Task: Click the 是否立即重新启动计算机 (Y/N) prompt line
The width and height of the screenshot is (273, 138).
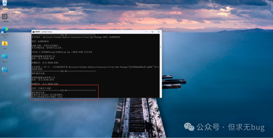Action: [x=47, y=97]
